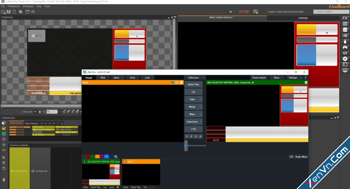Click the search magnifier in vMix color bar

pyautogui.click(x=116, y=157)
